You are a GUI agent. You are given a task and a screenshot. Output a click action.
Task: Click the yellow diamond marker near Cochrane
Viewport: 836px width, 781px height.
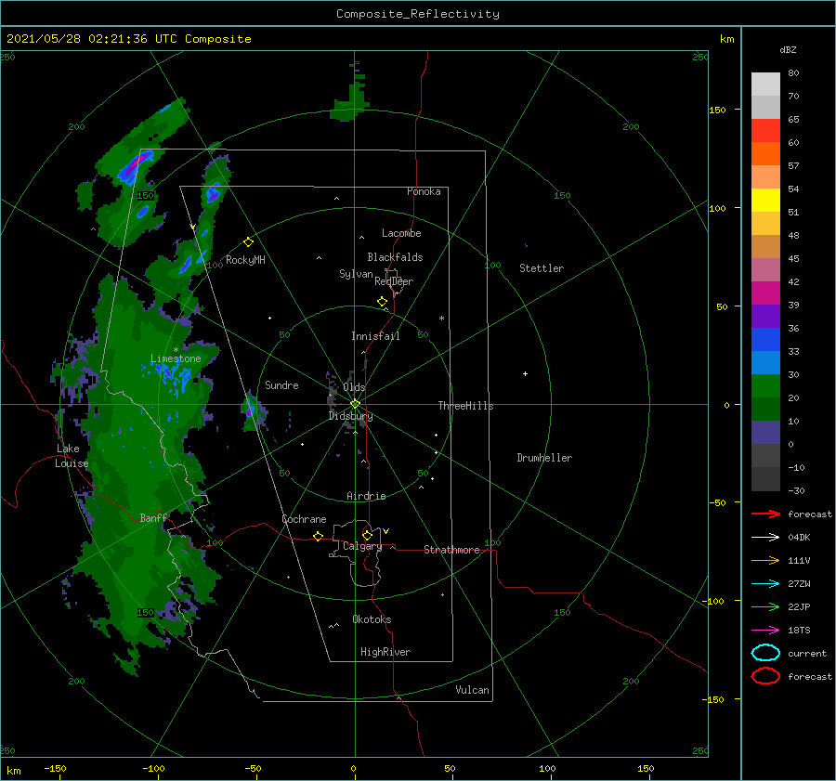(x=318, y=536)
